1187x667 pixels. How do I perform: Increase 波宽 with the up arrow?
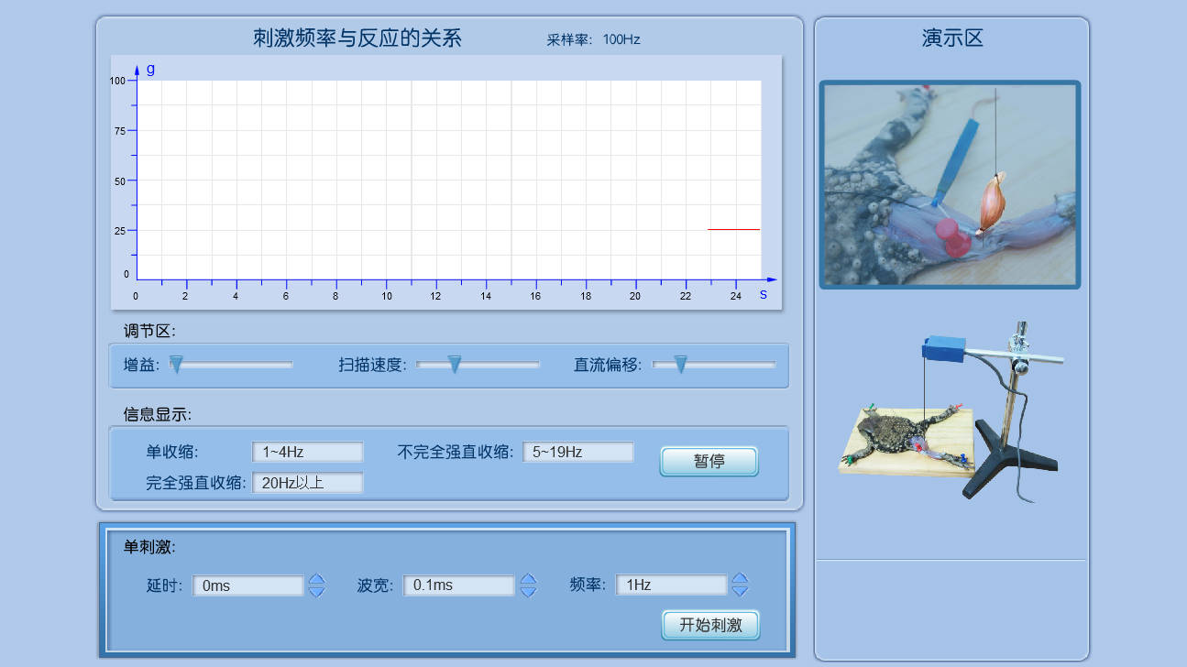coord(528,579)
